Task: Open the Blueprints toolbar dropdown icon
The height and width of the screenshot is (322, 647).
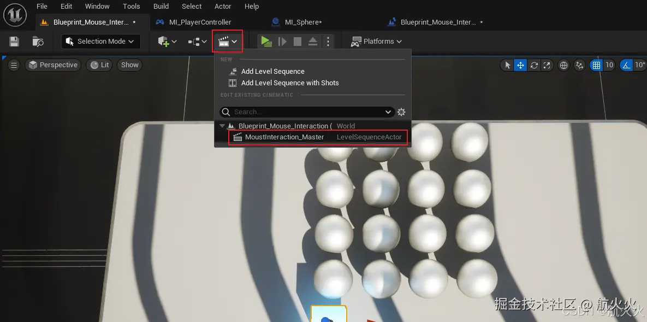Action: click(x=197, y=42)
